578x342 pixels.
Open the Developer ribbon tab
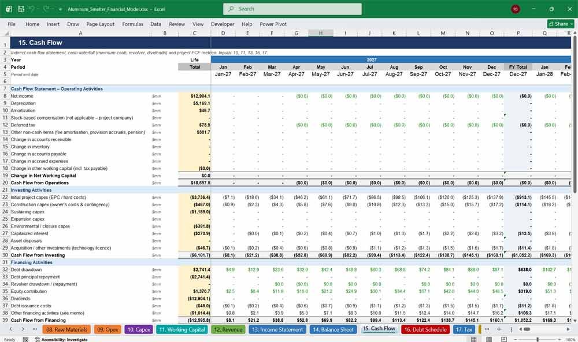coord(223,24)
